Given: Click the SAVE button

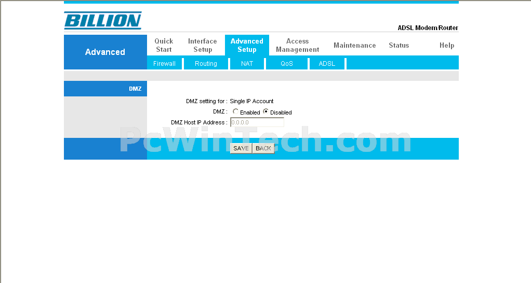Looking at the screenshot, I should click(241, 148).
